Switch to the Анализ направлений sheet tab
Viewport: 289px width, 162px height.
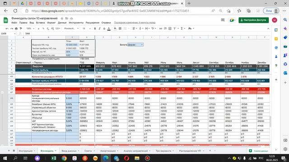click(x=137, y=151)
